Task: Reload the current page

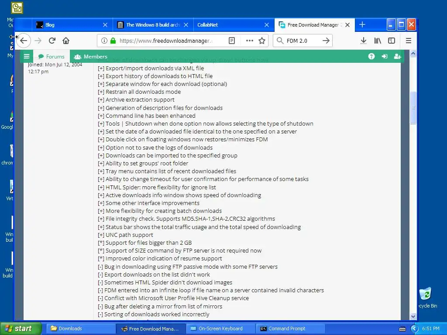Action: (52, 41)
